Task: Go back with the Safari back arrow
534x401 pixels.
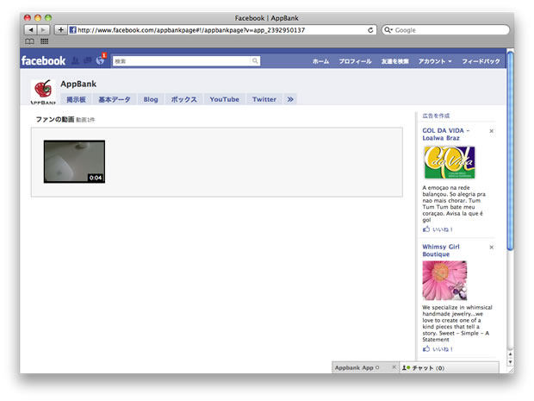Action: [31, 30]
